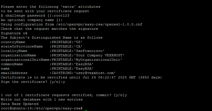Viewport: 212px width, 111px height.
Task: Click the 'commit? [y/n]' prompt line
Action: pyautogui.click(x=112, y=95)
